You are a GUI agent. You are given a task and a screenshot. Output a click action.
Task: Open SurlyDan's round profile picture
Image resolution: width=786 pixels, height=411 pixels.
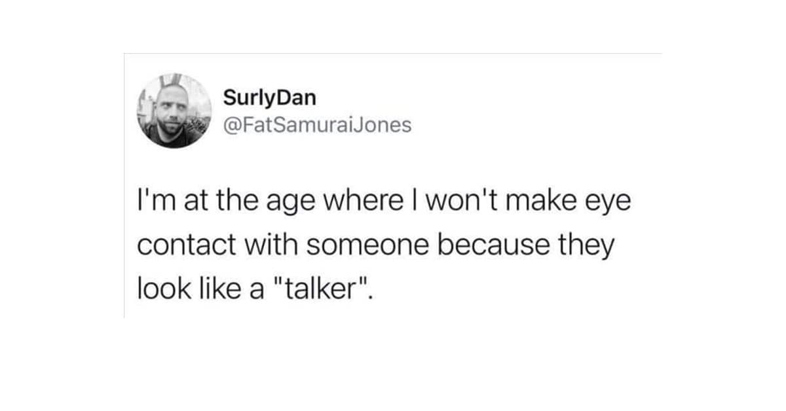tap(174, 111)
